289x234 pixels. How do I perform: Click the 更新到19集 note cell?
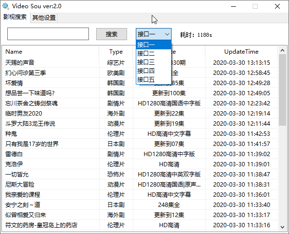169,124
